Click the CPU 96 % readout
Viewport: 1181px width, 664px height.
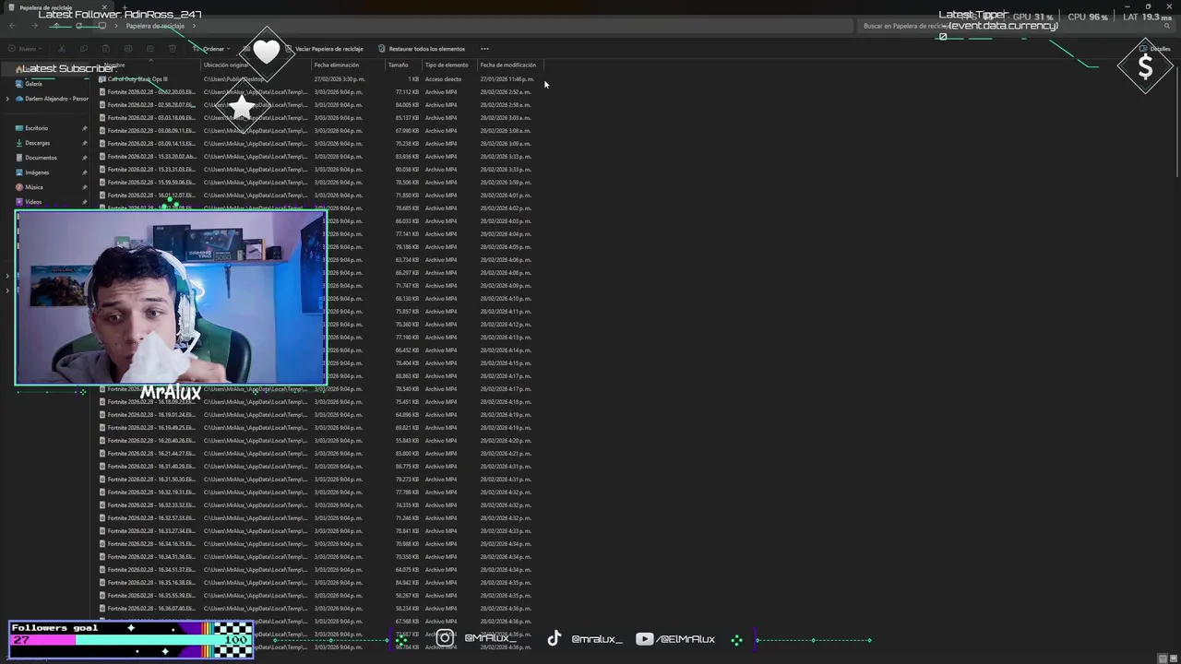[x=1088, y=17]
